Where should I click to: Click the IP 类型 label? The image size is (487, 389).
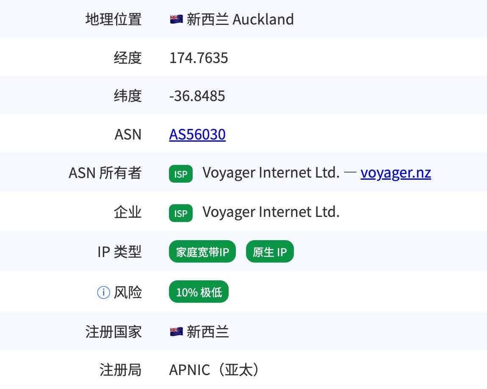(119, 252)
